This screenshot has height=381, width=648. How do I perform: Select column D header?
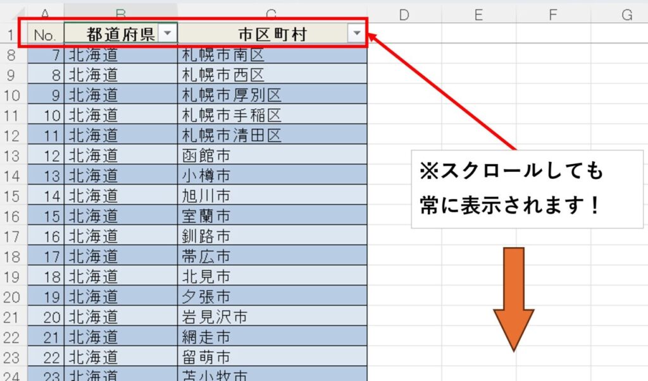404,15
